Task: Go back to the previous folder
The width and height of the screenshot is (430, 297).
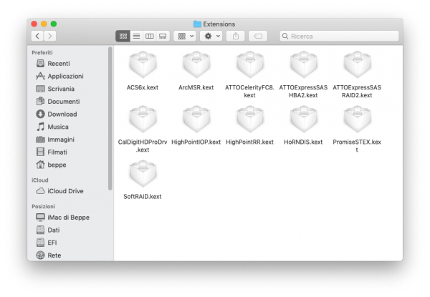Action: 37,36
